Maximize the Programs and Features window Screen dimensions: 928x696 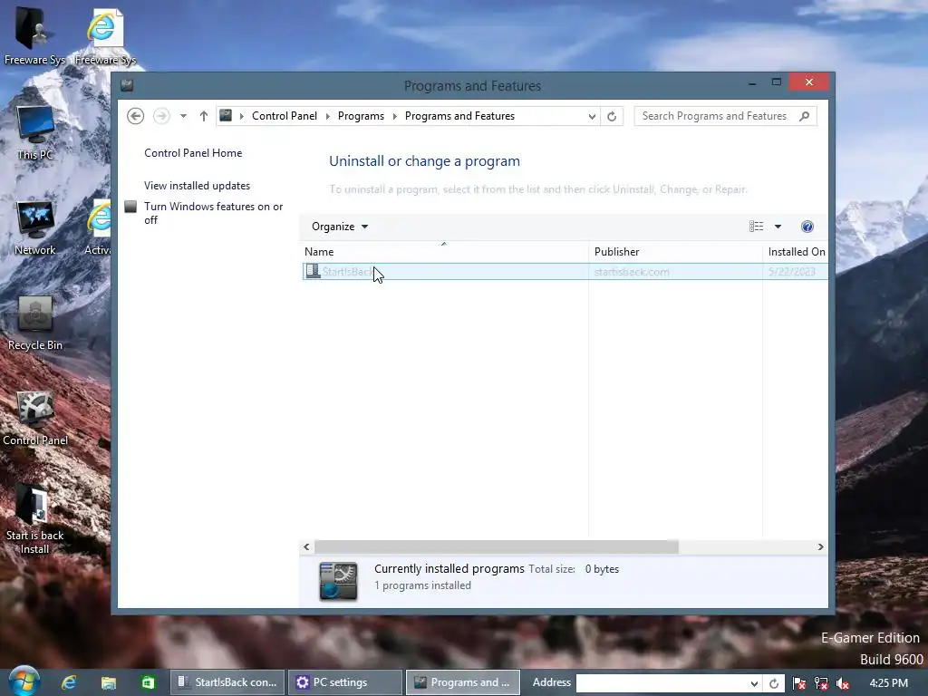pos(777,82)
